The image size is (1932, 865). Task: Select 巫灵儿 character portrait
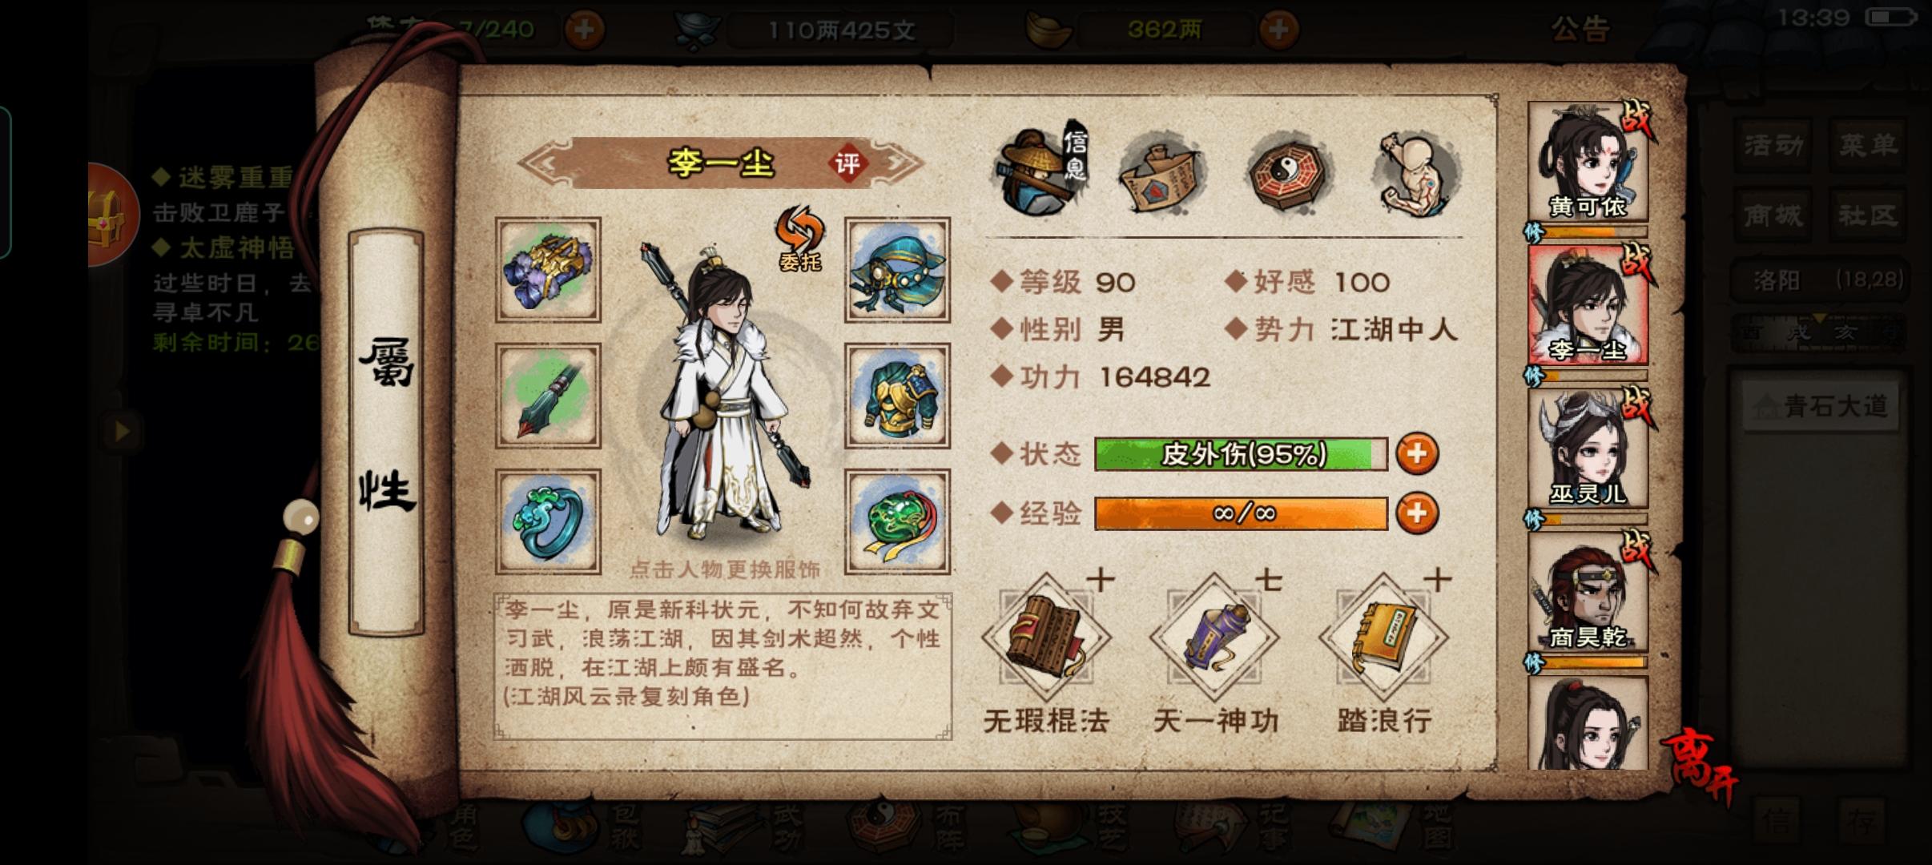[x=1588, y=449]
